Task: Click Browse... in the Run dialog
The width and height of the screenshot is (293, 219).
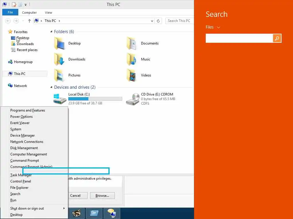Action: pyautogui.click(x=102, y=196)
